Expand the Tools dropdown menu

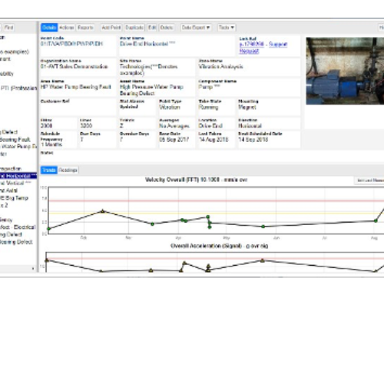[x=227, y=28]
